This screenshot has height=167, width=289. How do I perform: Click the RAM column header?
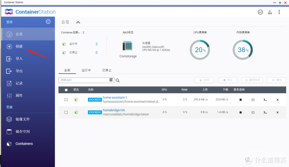(184, 90)
